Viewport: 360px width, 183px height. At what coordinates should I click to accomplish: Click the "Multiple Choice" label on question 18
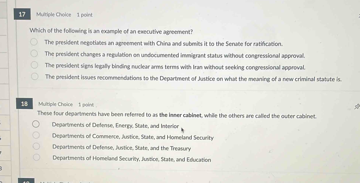click(55, 104)
